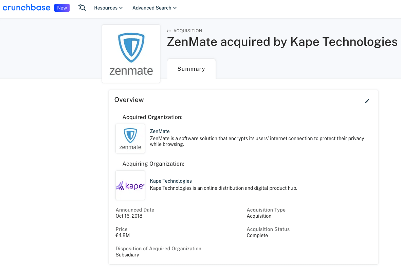401x267 pixels.
Task: Click the New badge next to the logo
Action: (62, 8)
